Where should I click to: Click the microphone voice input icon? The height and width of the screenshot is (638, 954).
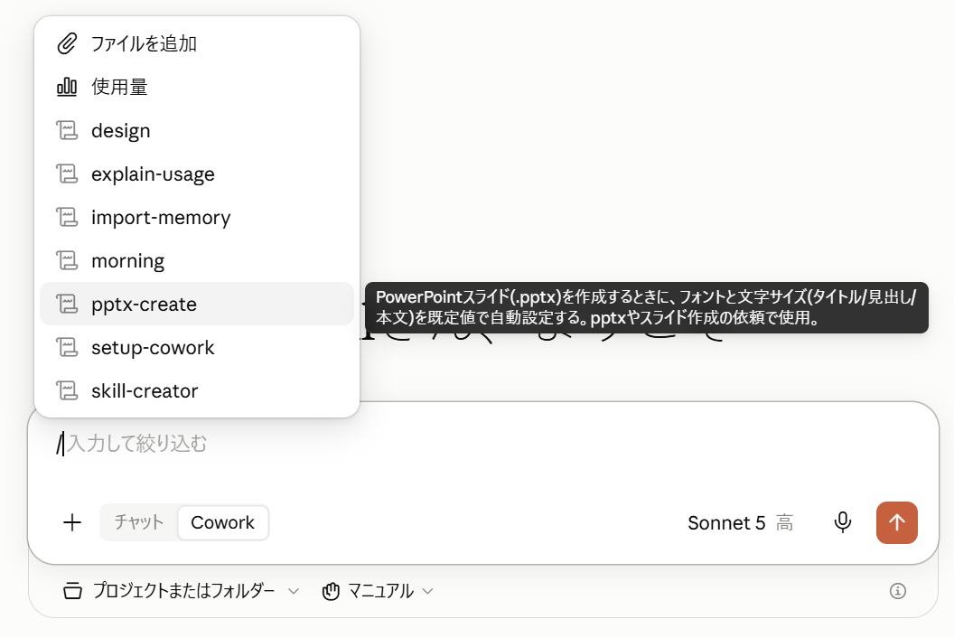[843, 522]
